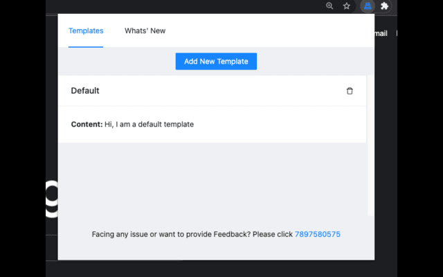Select the Default template title
443x277 pixels.
coord(85,91)
